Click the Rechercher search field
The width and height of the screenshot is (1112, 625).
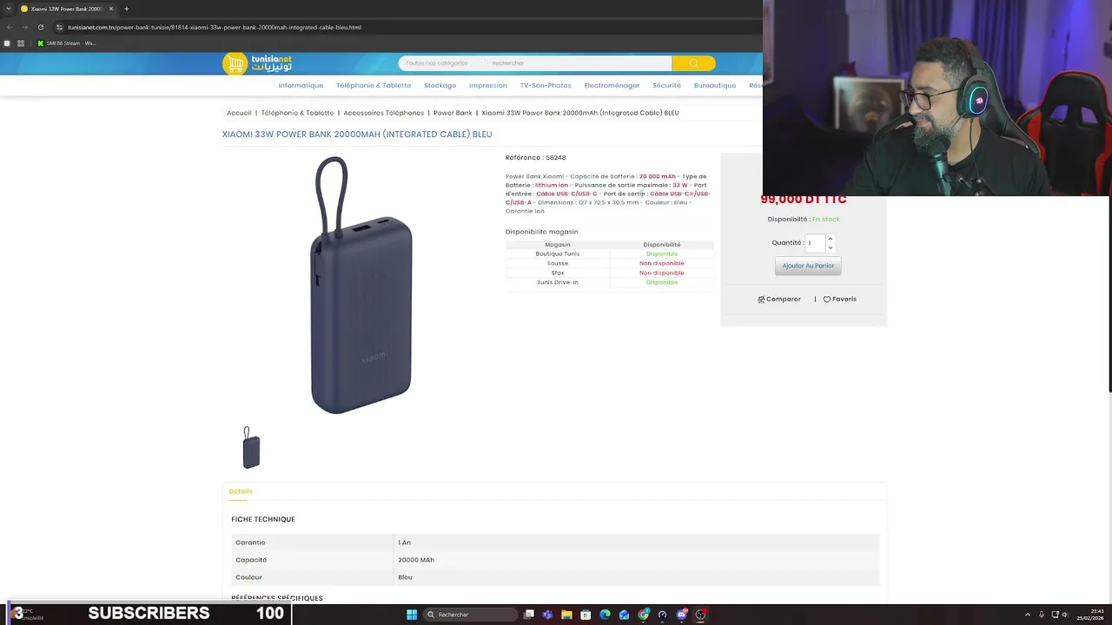[579, 63]
